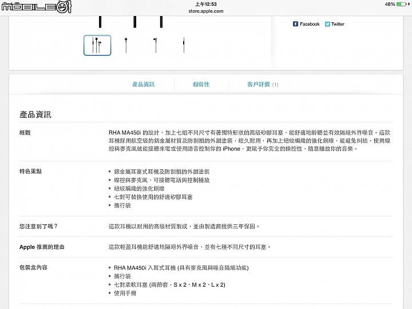Screen dimensions: 412x309
Task: Click the 攜行袋 bullet under 包裝盒內容
Action: 122,276
